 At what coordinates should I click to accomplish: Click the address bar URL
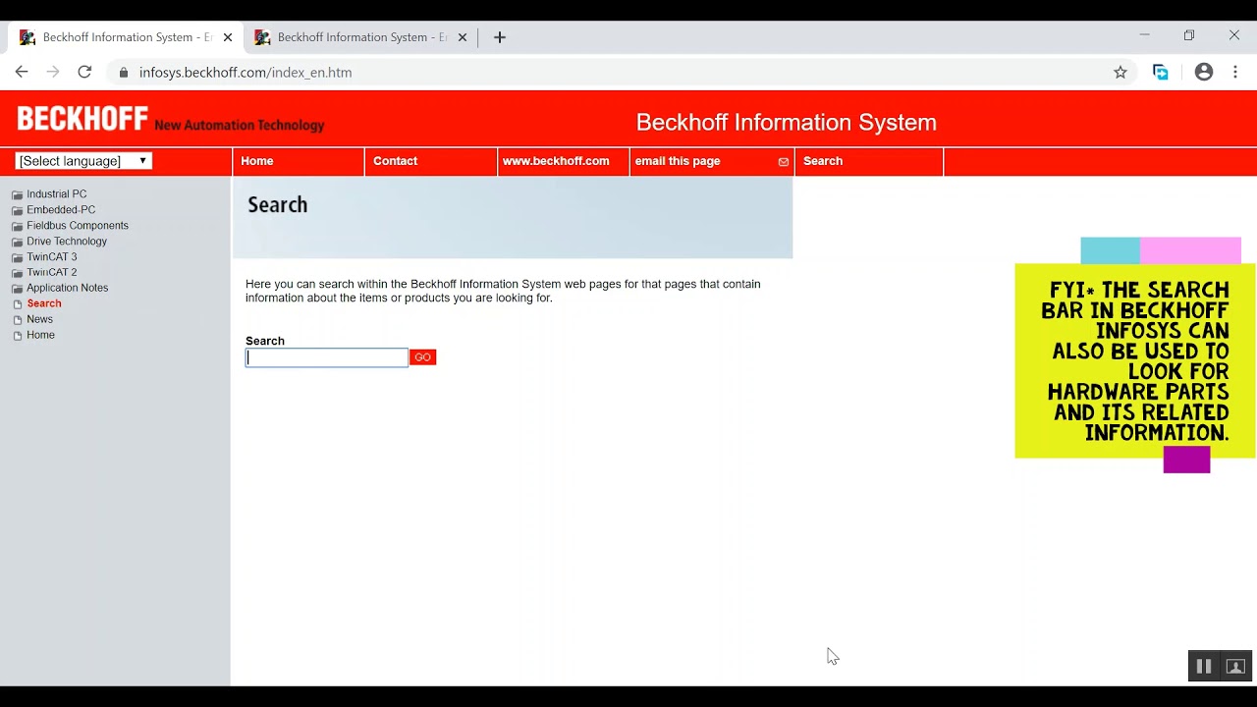tap(246, 73)
